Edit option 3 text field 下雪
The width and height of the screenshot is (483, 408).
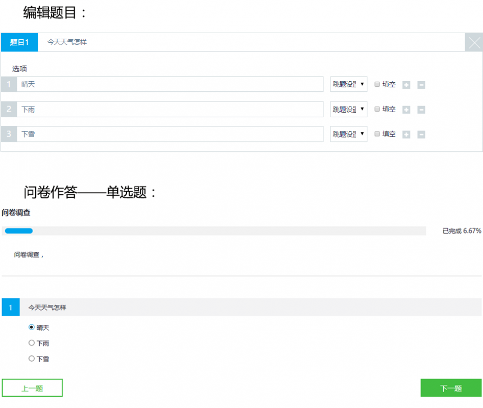170,134
